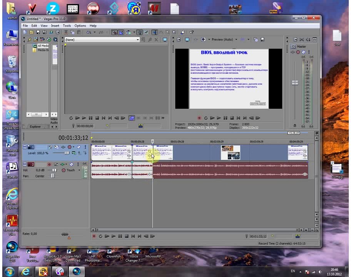Screen dimensions: 351x277
Task: Adjust the video track Level slider
Action: [67, 153]
